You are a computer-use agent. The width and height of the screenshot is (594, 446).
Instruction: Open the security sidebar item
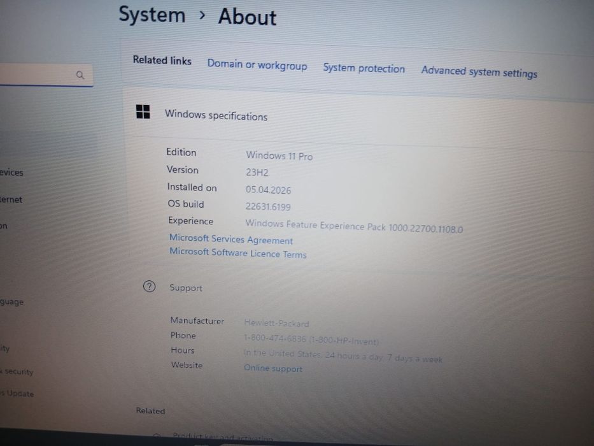[17, 371]
